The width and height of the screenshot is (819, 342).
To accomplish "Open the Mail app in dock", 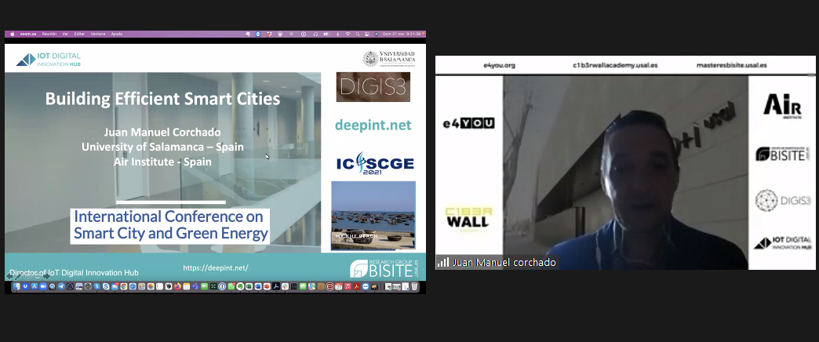I will pos(115,286).
